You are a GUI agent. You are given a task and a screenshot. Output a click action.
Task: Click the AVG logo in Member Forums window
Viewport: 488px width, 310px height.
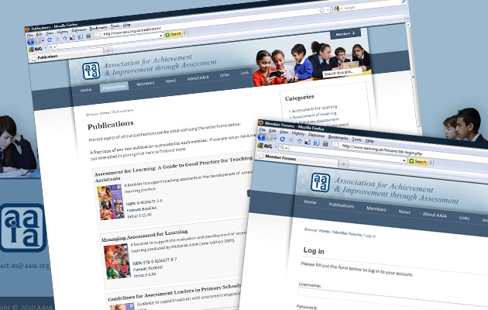click(266, 146)
